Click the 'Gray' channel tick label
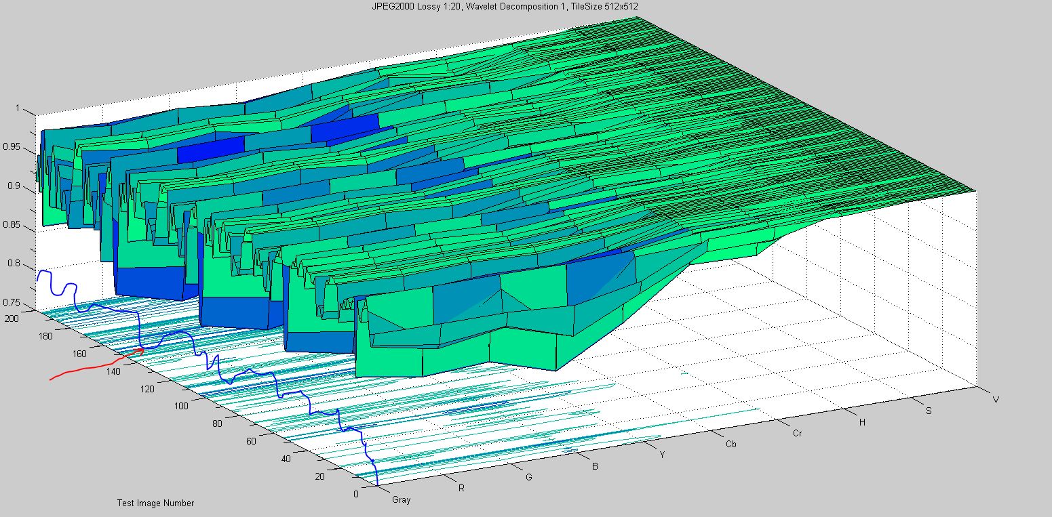Image resolution: width=1052 pixels, height=517 pixels. coord(401,501)
